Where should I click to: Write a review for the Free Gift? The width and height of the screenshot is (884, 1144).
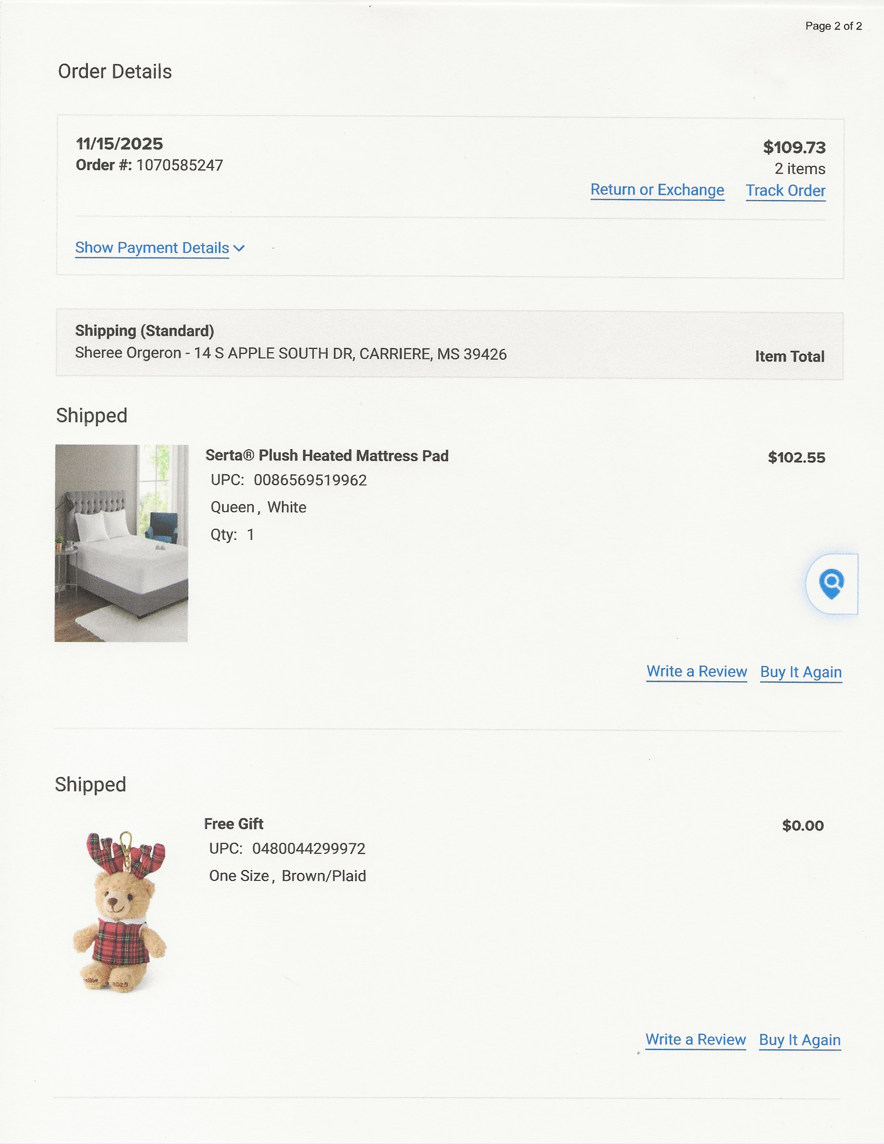(695, 1039)
